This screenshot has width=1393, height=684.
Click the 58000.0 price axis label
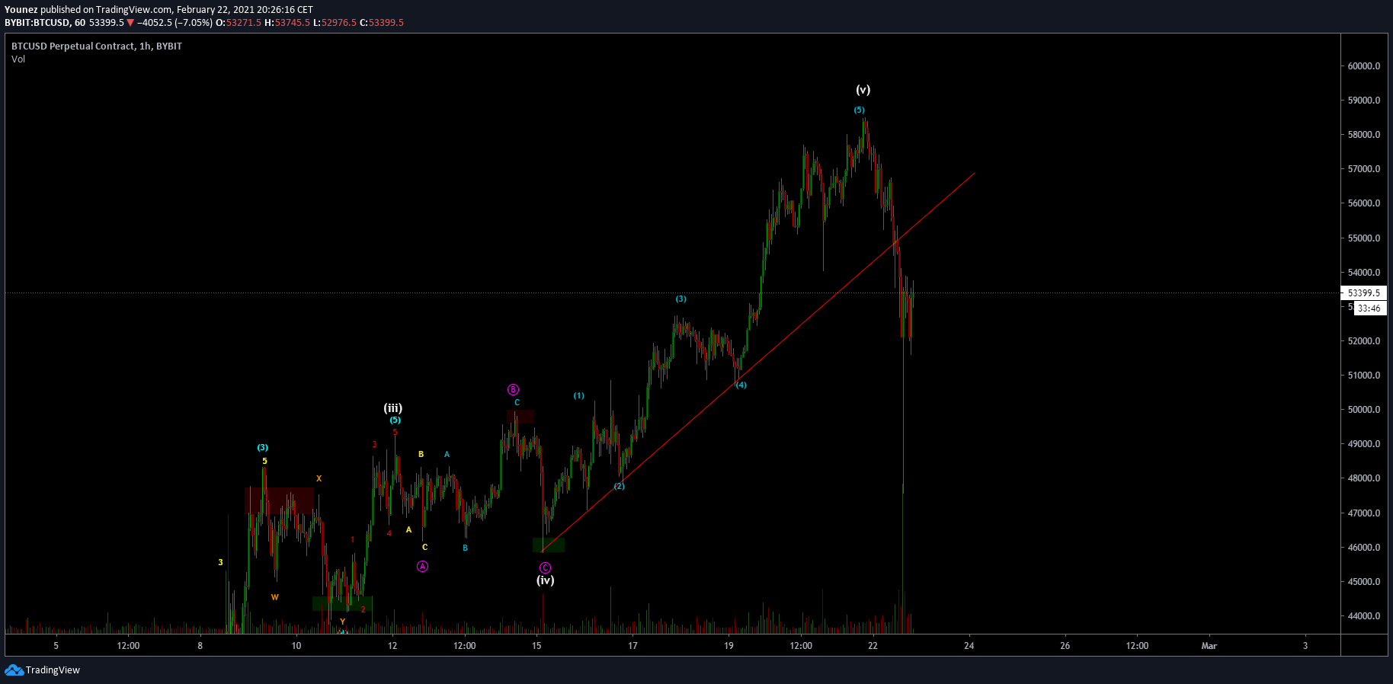click(x=1363, y=135)
